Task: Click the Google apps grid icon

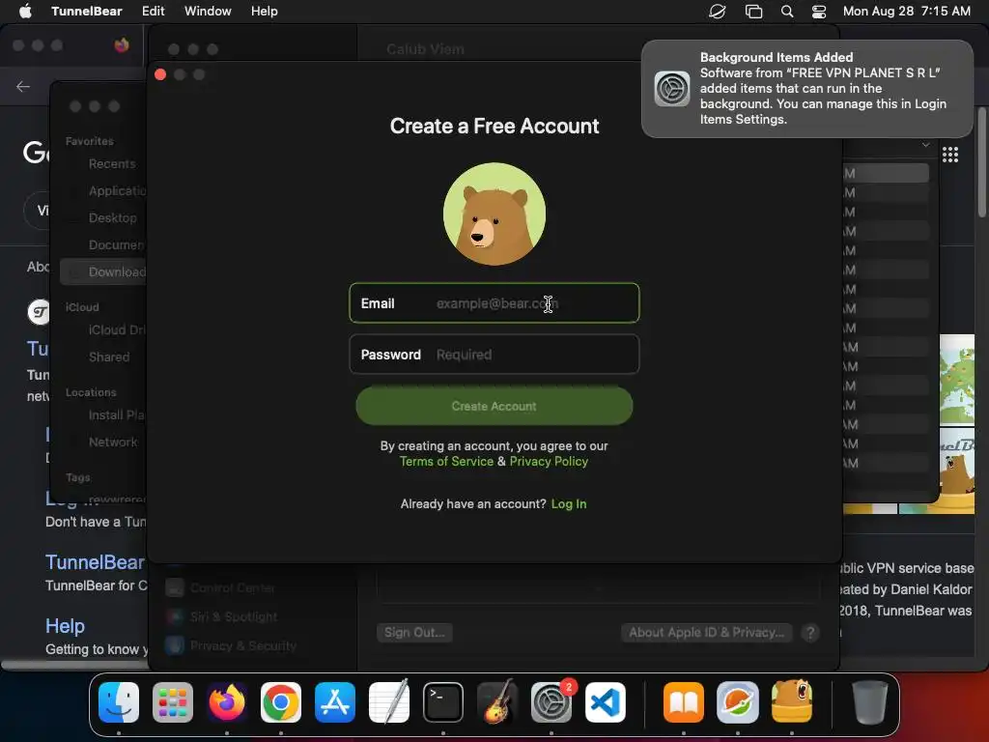Action: click(950, 155)
